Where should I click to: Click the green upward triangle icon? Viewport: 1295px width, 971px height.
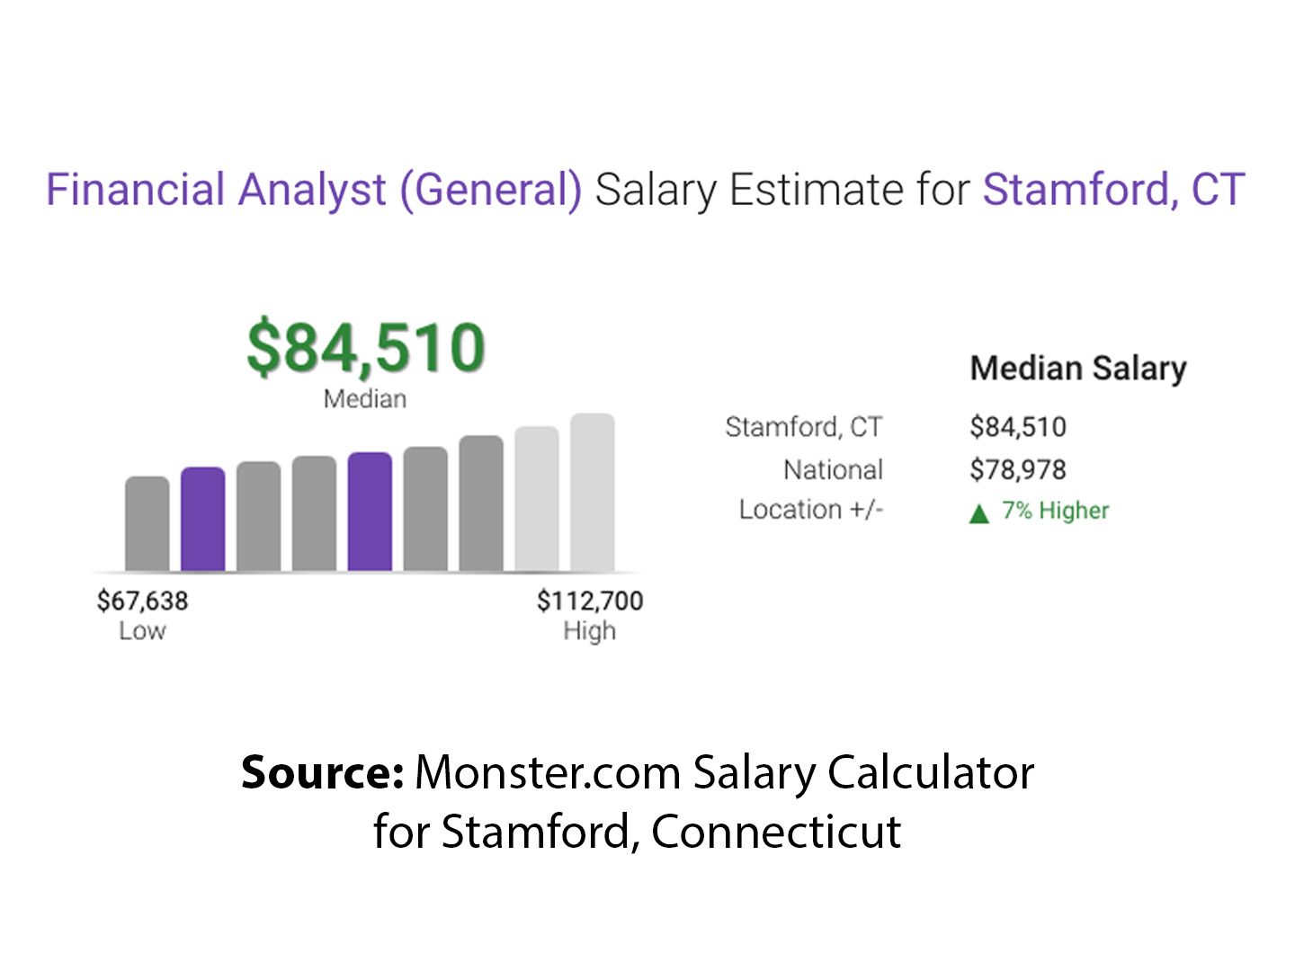[x=978, y=513]
